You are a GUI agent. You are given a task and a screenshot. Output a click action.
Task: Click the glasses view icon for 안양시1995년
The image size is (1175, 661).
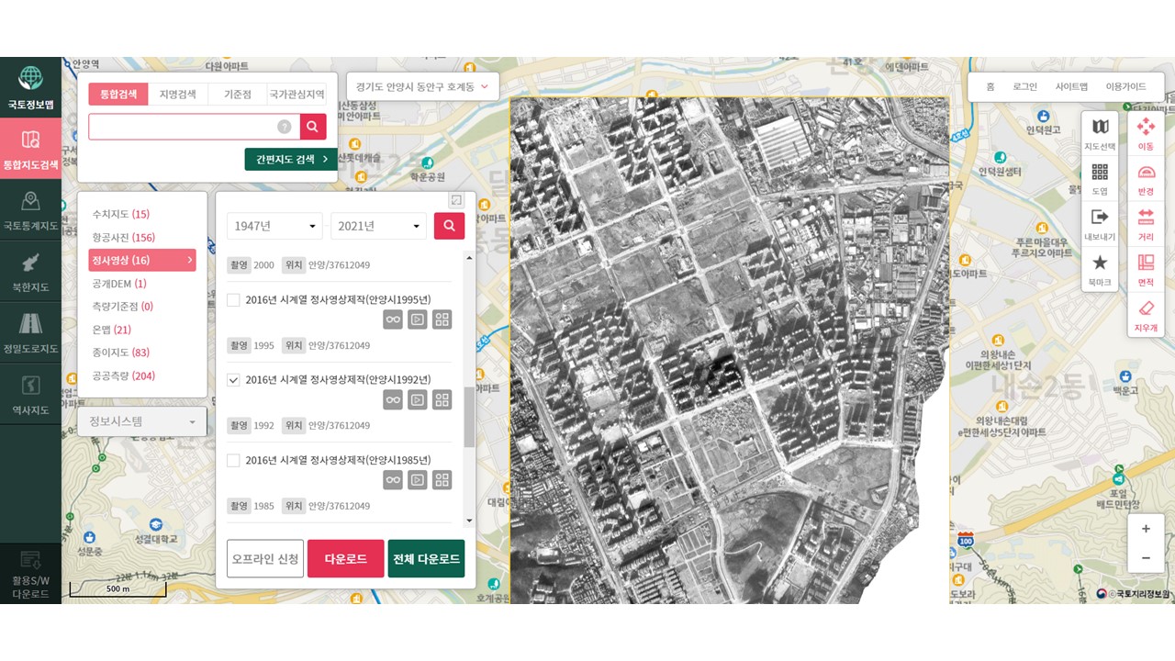393,319
